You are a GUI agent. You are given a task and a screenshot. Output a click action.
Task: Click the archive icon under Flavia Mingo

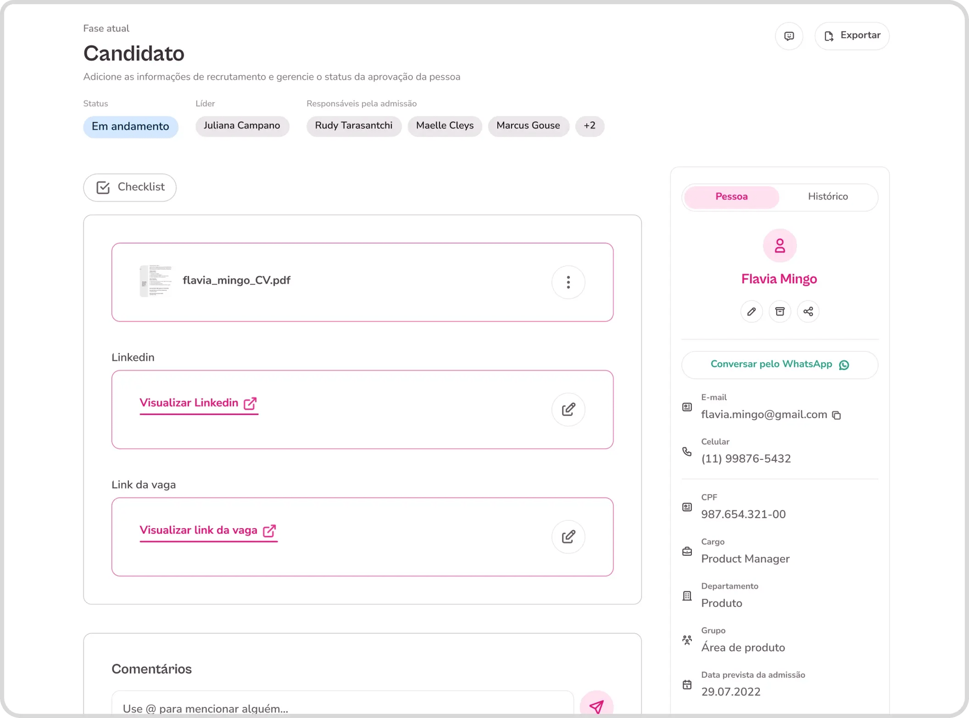click(780, 312)
